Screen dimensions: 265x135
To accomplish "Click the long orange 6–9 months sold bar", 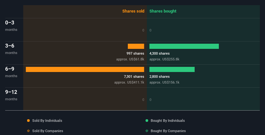I will pyautogui.click(x=85, y=69).
